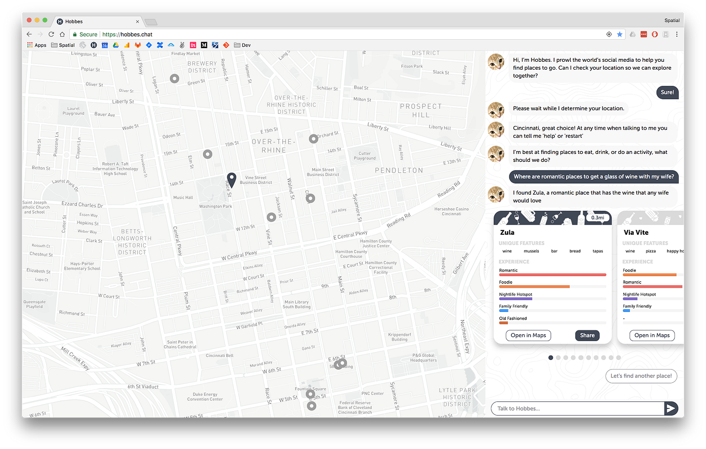Click Zula's Foodie experience bar

pyautogui.click(x=553, y=286)
